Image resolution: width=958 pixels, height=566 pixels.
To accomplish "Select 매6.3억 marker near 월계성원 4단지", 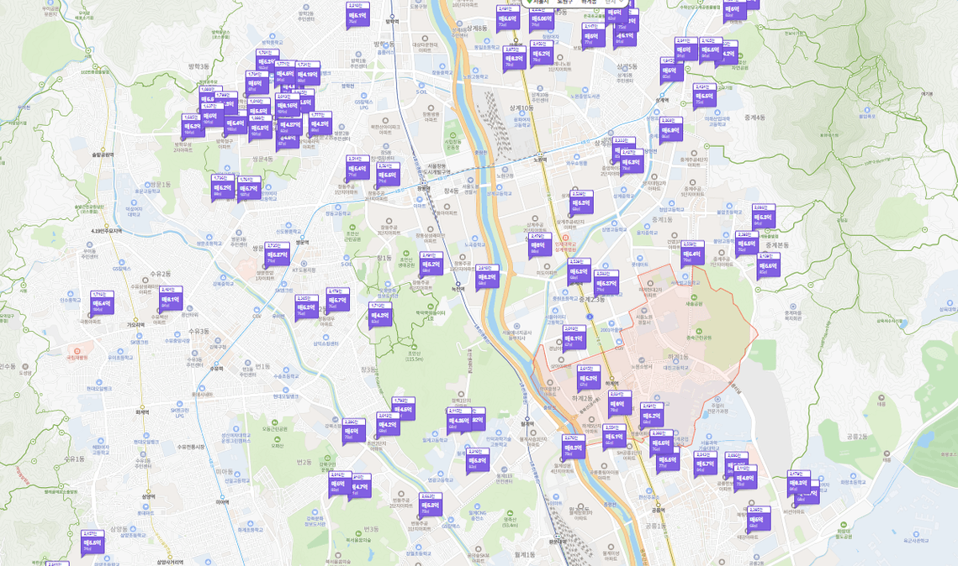I will pyautogui.click(x=574, y=447).
